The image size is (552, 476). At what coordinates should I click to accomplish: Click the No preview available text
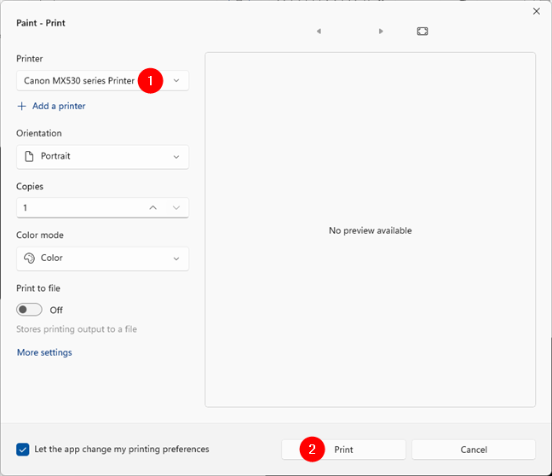370,230
